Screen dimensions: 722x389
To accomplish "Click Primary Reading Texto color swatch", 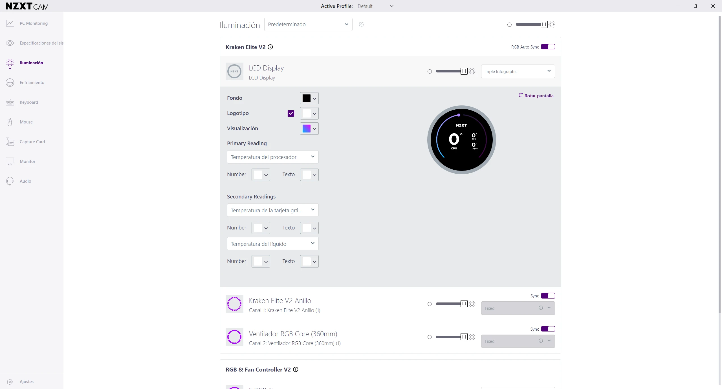I will point(306,175).
